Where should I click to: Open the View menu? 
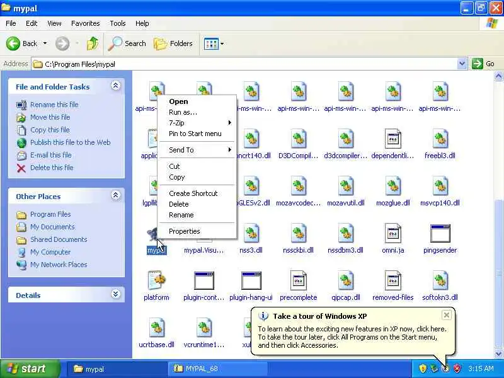click(54, 23)
